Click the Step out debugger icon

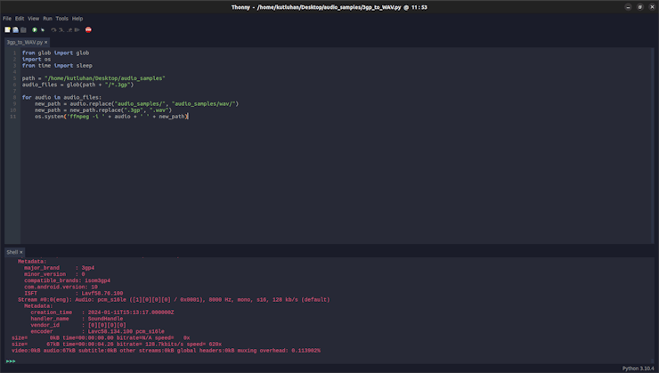tap(69, 30)
